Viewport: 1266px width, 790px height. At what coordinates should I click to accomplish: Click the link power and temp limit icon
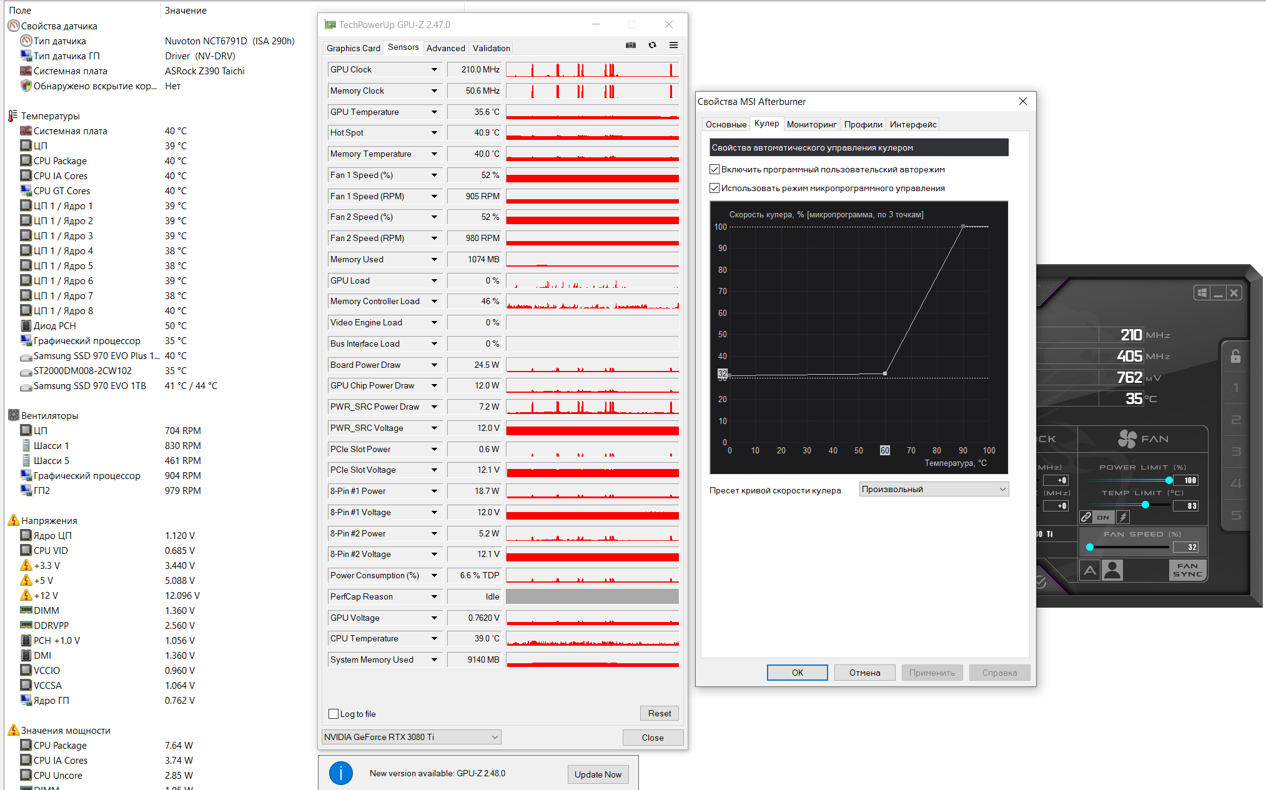(1086, 517)
